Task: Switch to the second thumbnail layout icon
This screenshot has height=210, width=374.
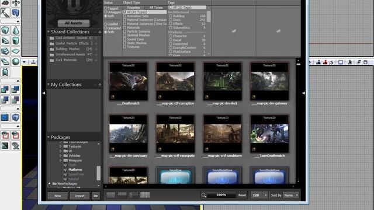Action: click(x=122, y=195)
